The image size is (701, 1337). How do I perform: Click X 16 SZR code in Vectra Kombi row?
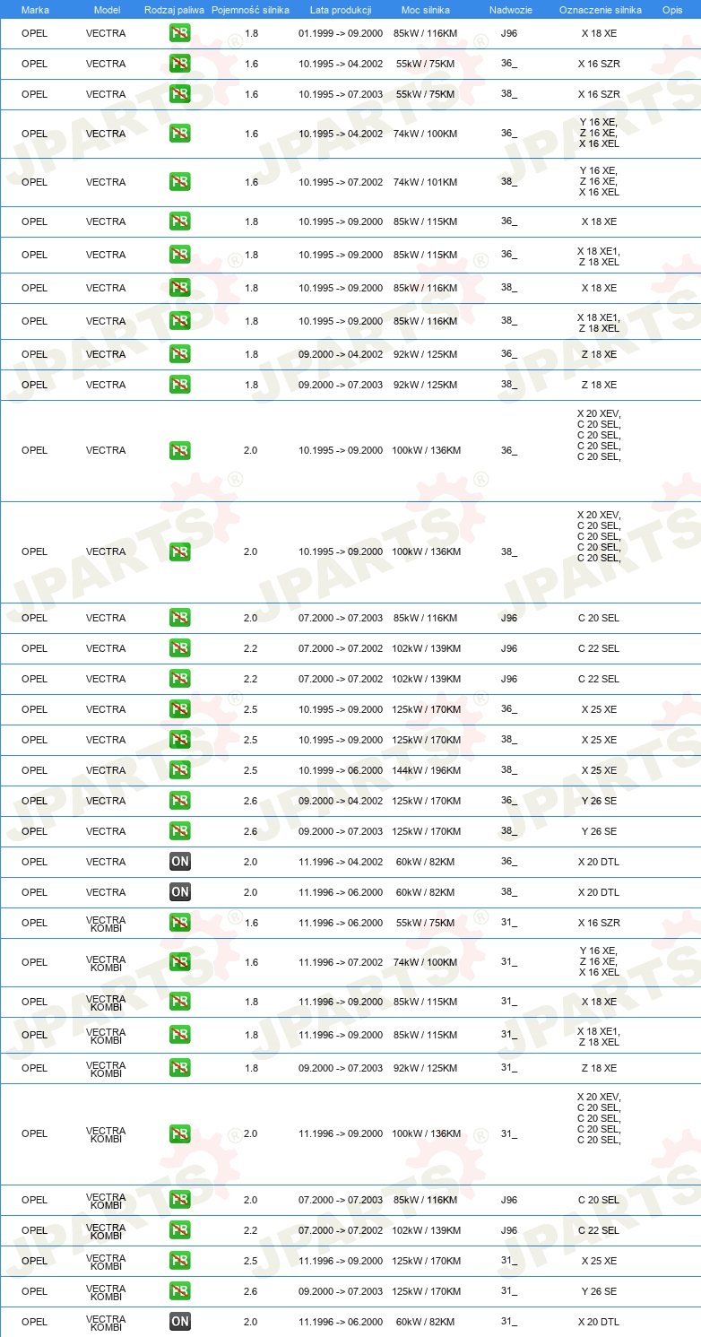599,923
